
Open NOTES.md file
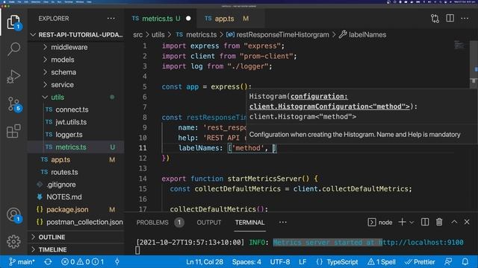coord(64,197)
